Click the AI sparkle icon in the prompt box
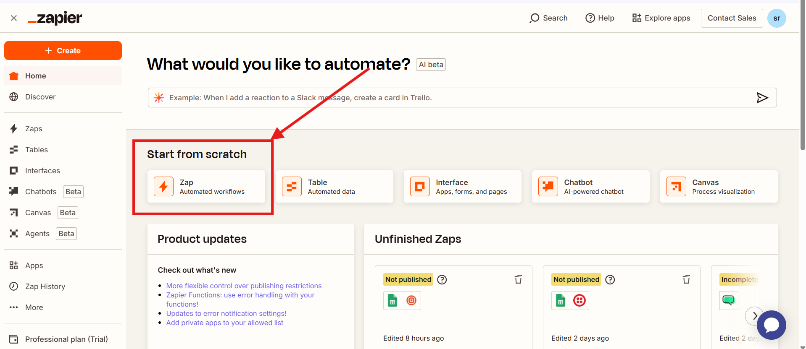Image resolution: width=806 pixels, height=349 pixels. coord(159,98)
